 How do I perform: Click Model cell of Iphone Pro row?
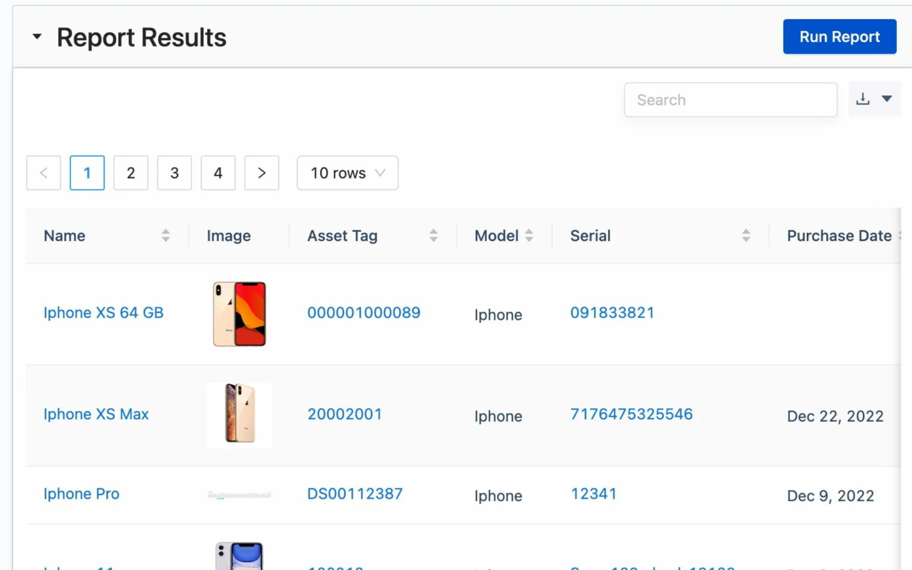point(498,496)
